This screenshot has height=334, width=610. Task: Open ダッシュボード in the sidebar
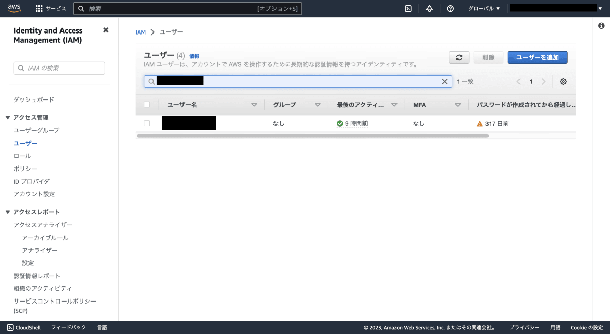34,99
